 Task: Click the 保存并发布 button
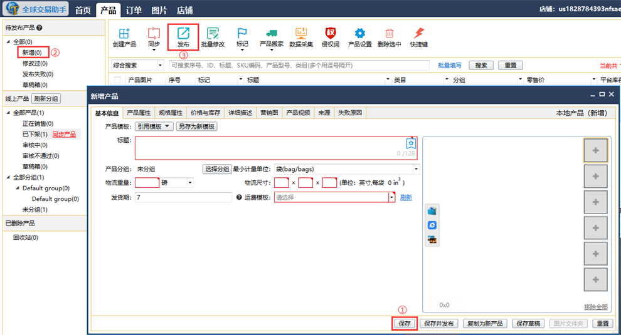coord(439,324)
